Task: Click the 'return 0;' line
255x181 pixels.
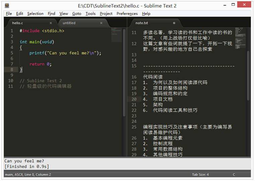Action: 41,64
